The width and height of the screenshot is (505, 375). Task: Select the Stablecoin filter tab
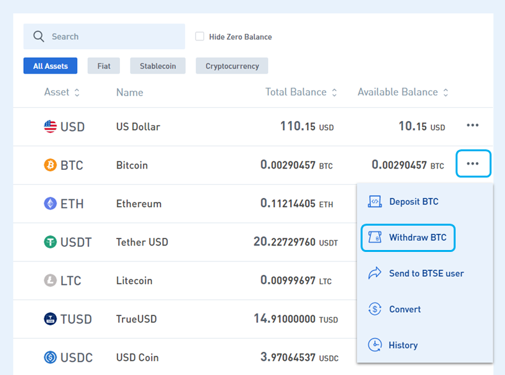pos(158,66)
